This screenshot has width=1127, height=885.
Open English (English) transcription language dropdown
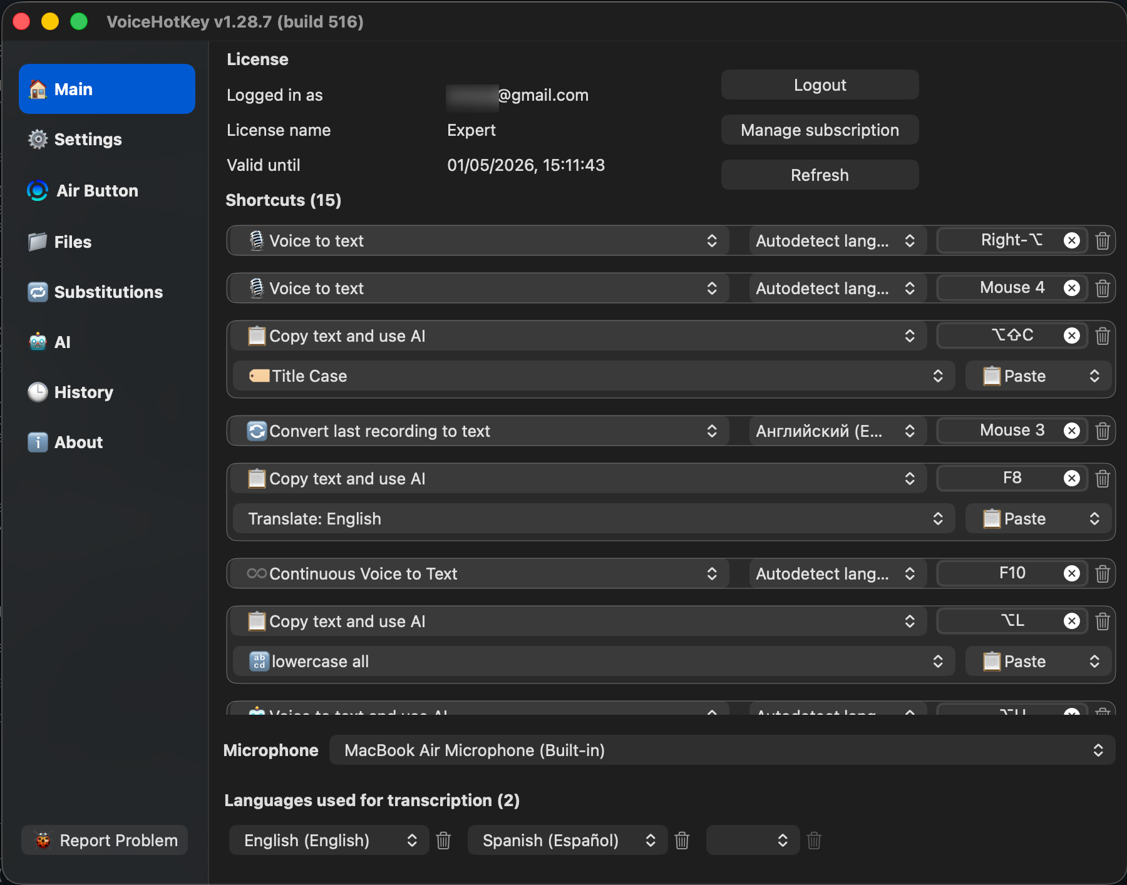(x=329, y=840)
